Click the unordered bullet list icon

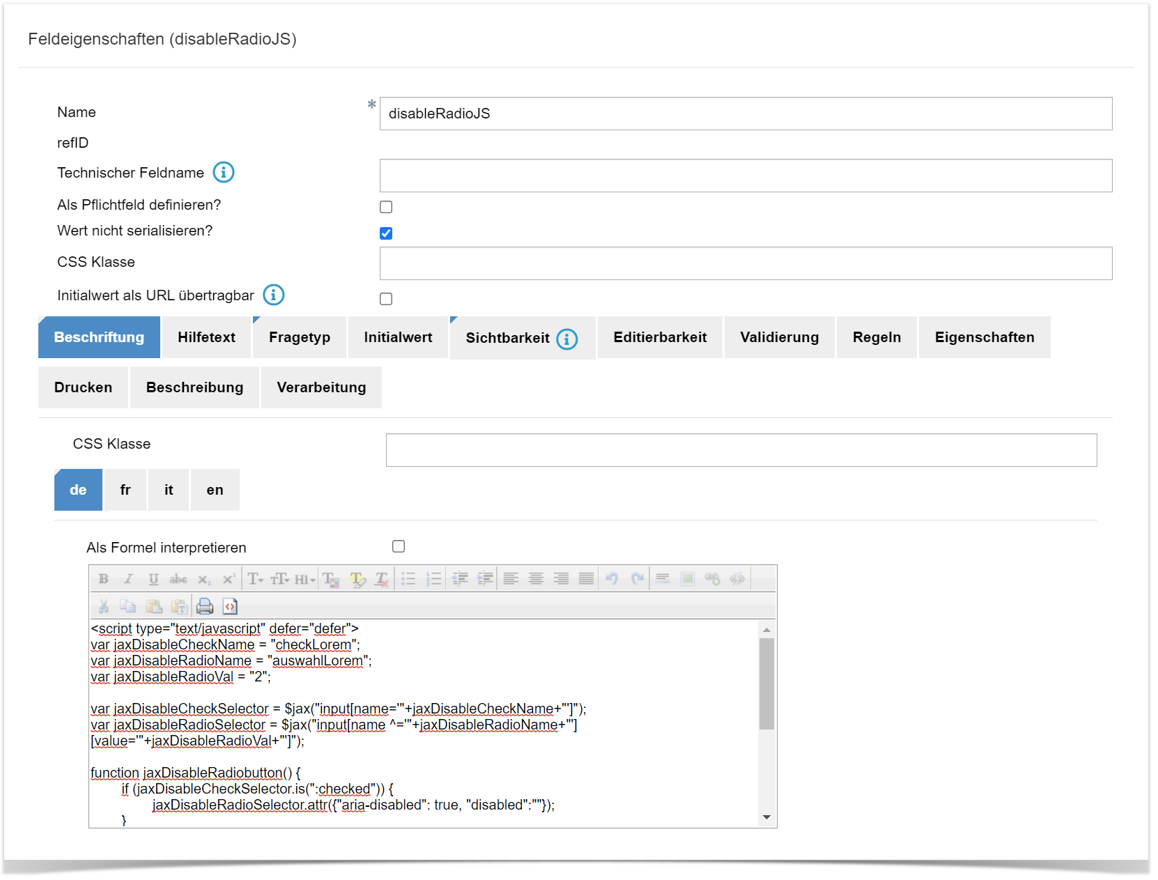click(408, 579)
